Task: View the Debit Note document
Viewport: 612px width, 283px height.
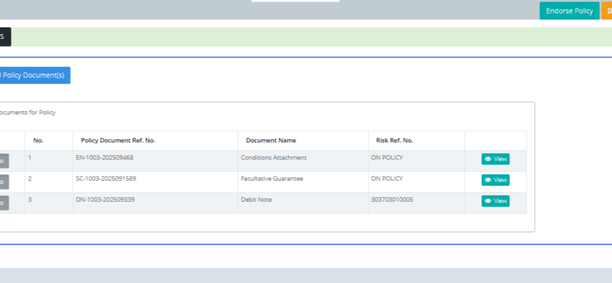Action: [495, 201]
